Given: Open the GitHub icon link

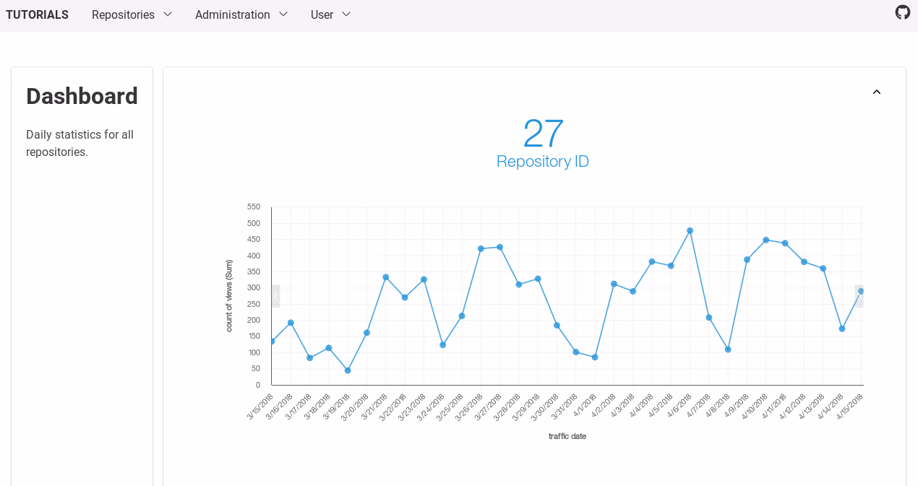Looking at the screenshot, I should coord(902,12).
